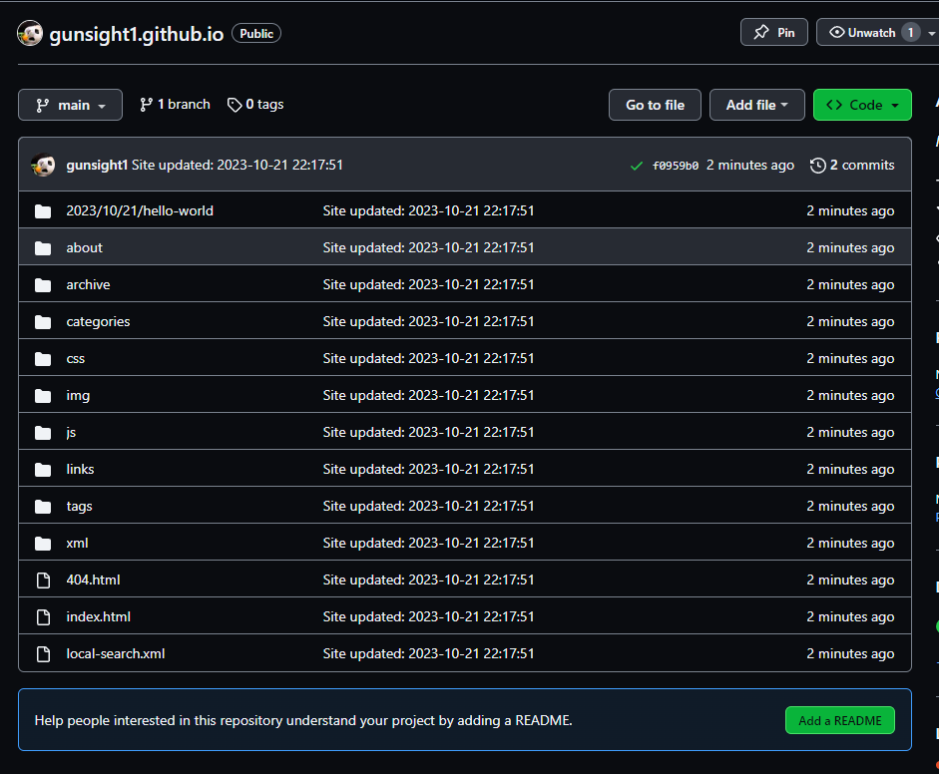This screenshot has width=939, height=774.
Task: Open the 1 branch link
Action: pos(175,104)
